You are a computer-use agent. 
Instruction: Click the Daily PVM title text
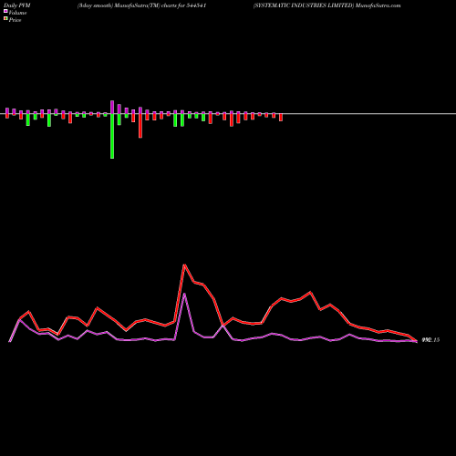pyautogui.click(x=17, y=5)
